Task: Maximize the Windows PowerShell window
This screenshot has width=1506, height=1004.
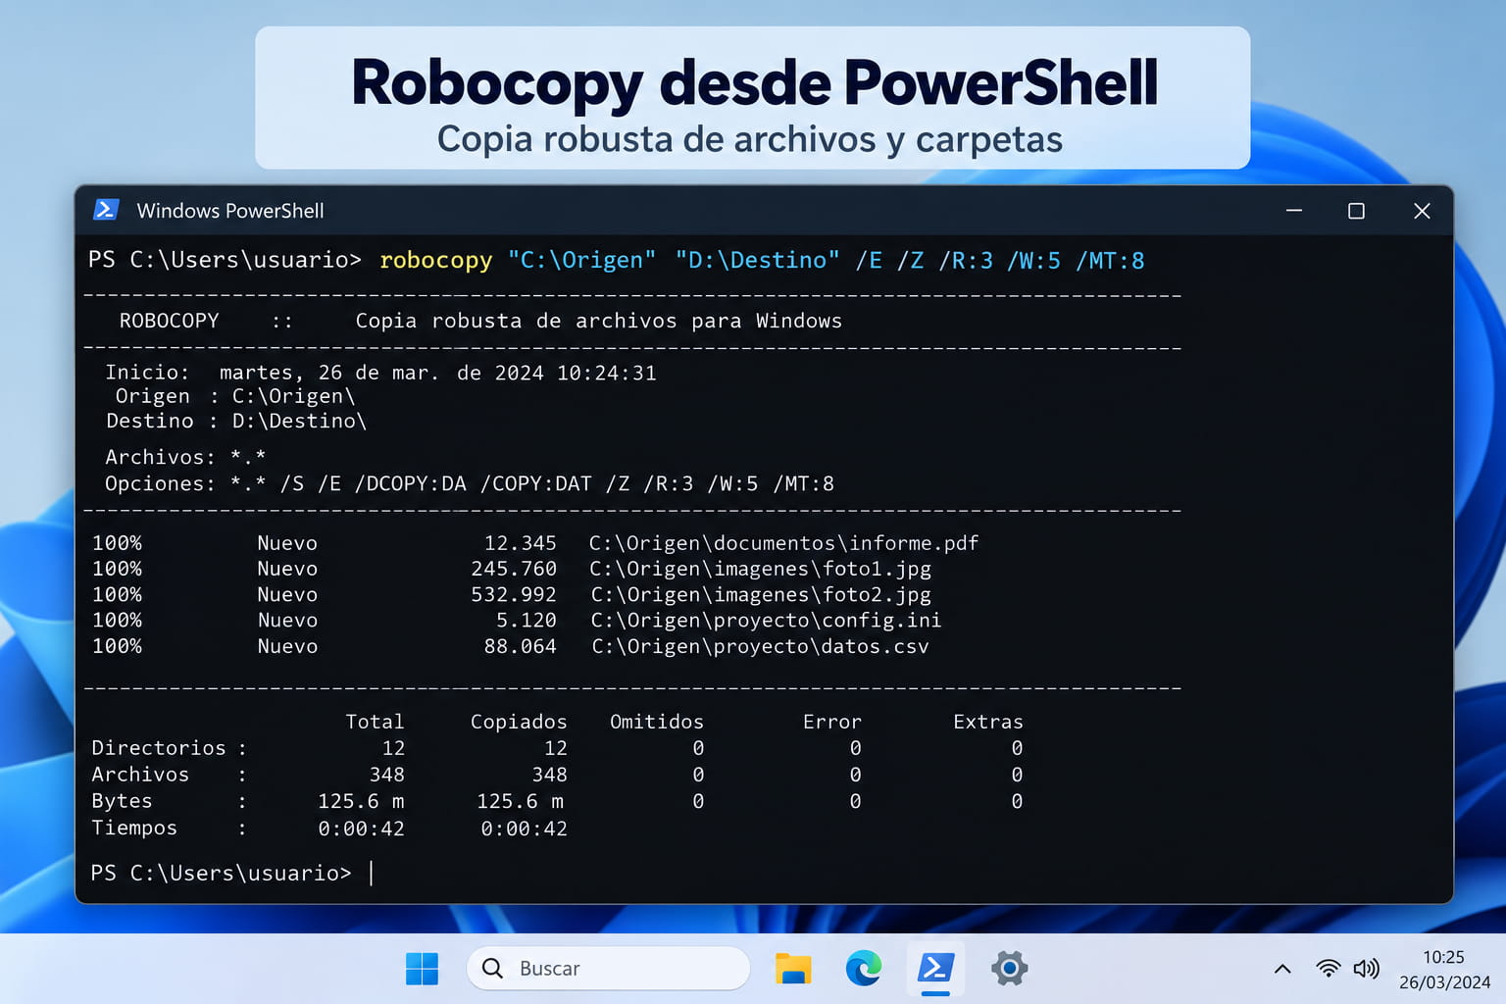Action: click(x=1356, y=211)
